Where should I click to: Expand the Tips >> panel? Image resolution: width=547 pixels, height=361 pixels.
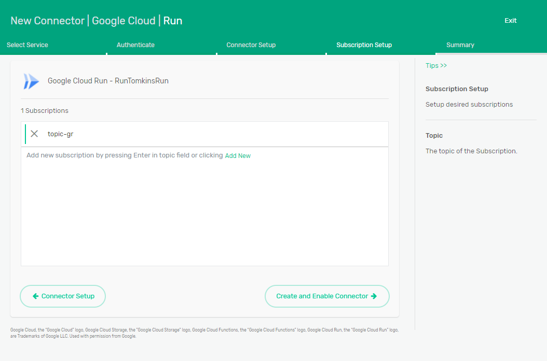436,66
